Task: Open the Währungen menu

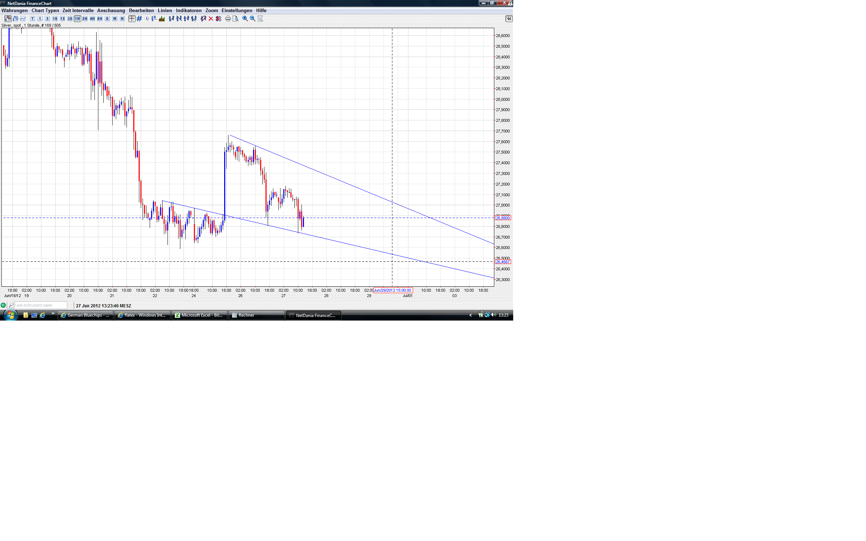Action: (14, 10)
